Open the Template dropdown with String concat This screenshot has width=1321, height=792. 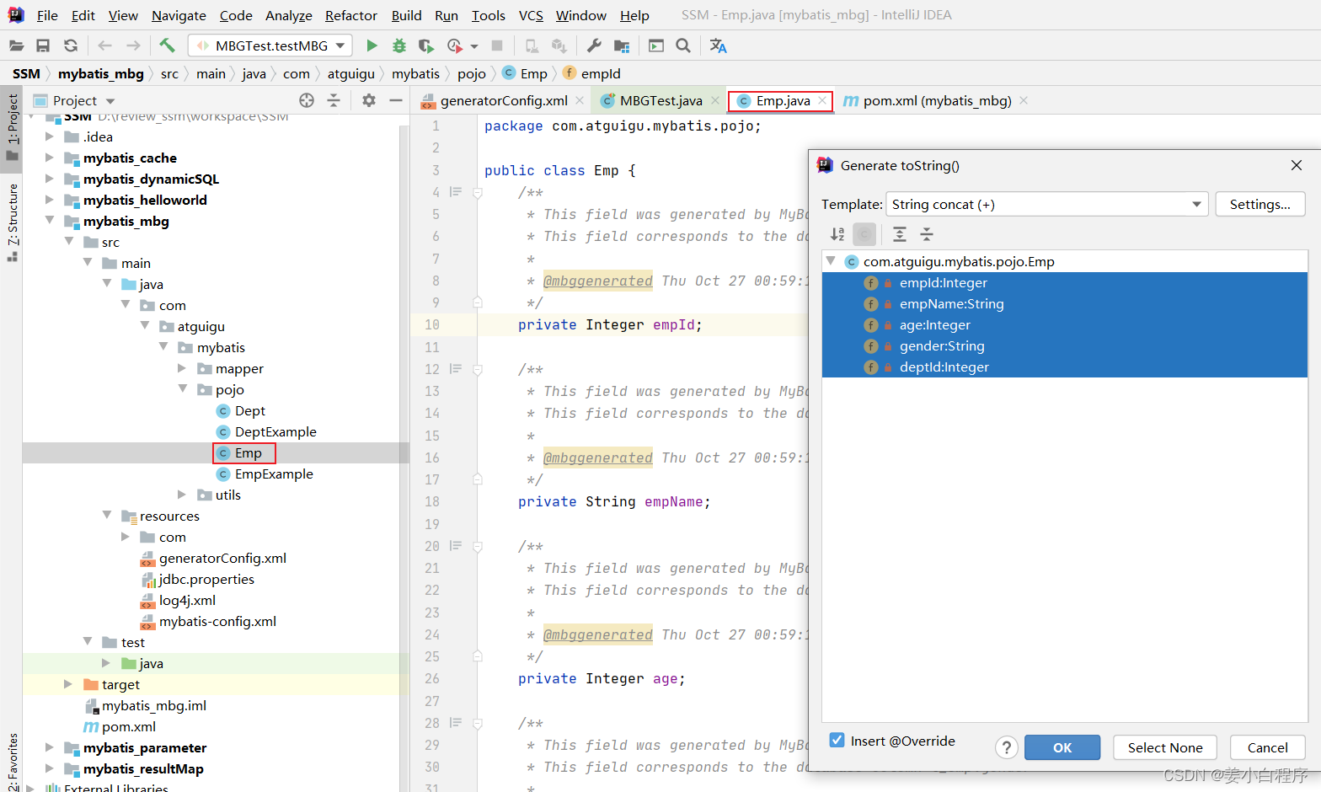click(x=1047, y=204)
